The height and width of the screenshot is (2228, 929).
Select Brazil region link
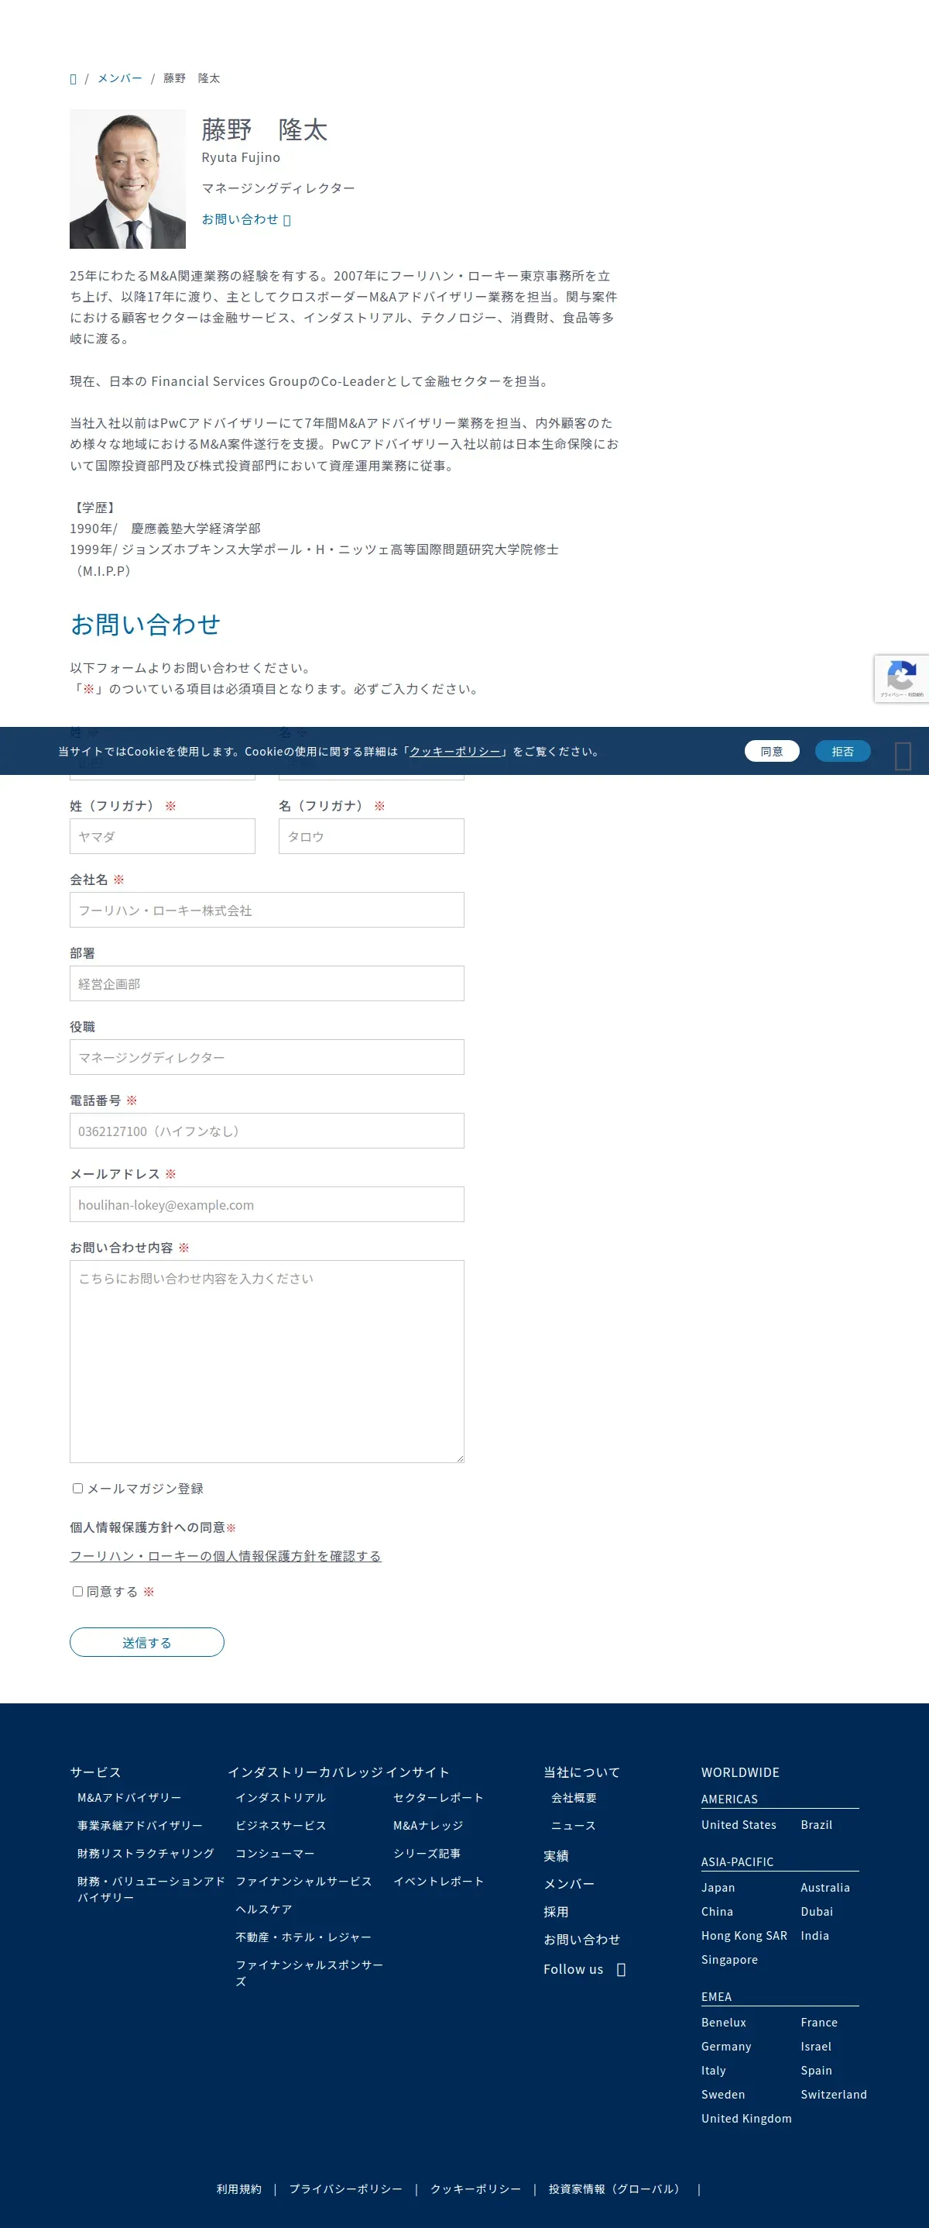[817, 1824]
